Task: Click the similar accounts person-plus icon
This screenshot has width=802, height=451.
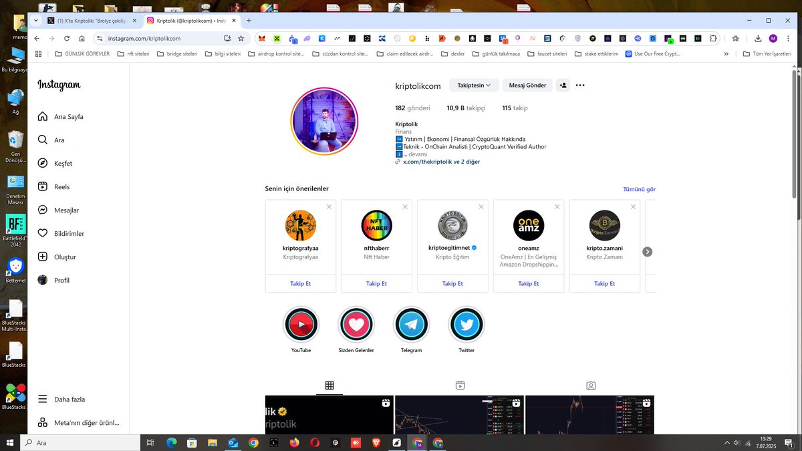Action: click(x=563, y=85)
